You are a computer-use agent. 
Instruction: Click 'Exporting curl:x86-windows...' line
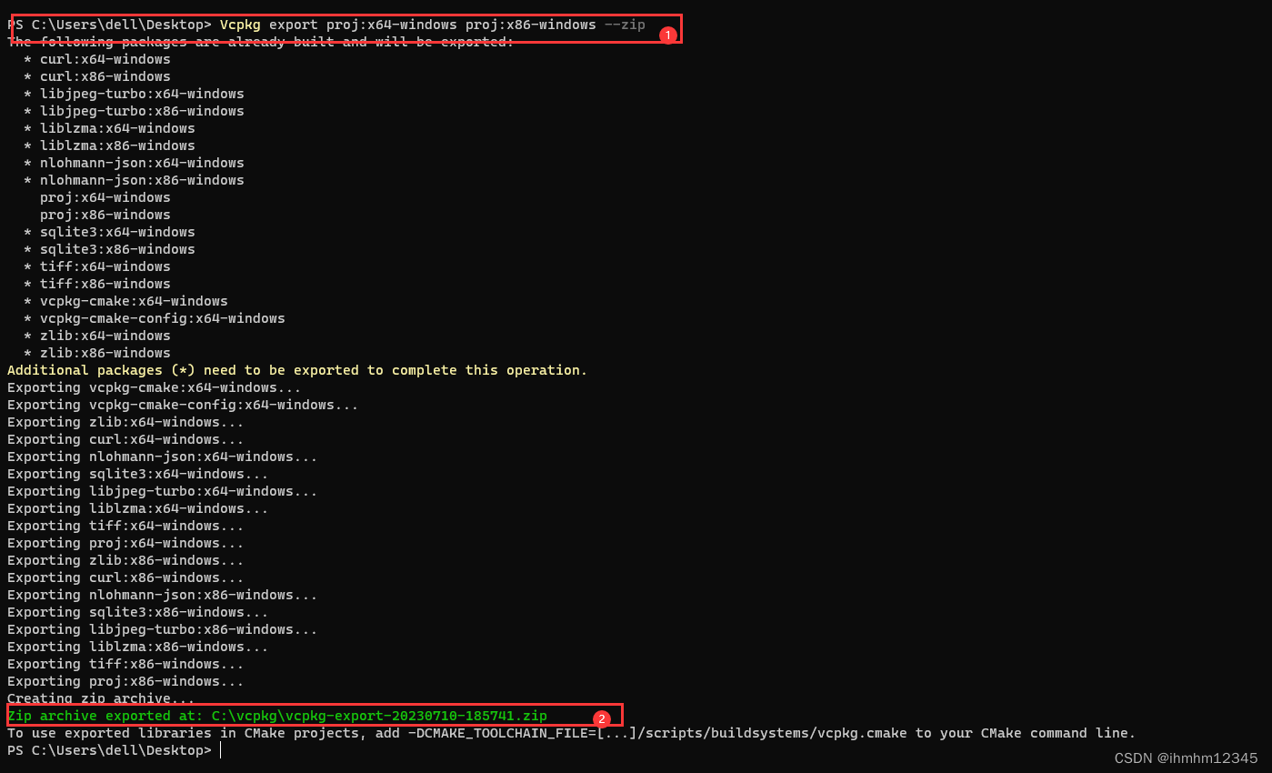tap(125, 577)
